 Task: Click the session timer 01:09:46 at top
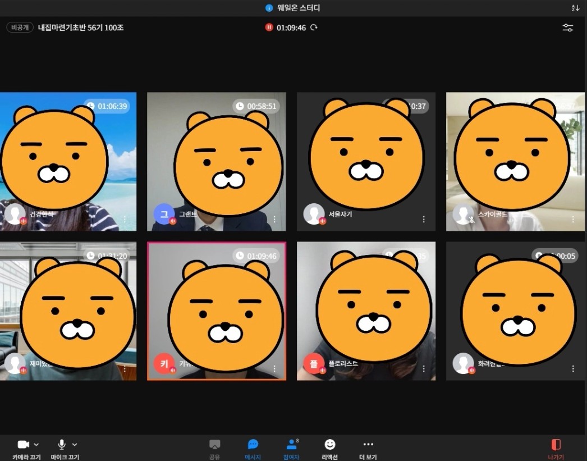coord(291,28)
